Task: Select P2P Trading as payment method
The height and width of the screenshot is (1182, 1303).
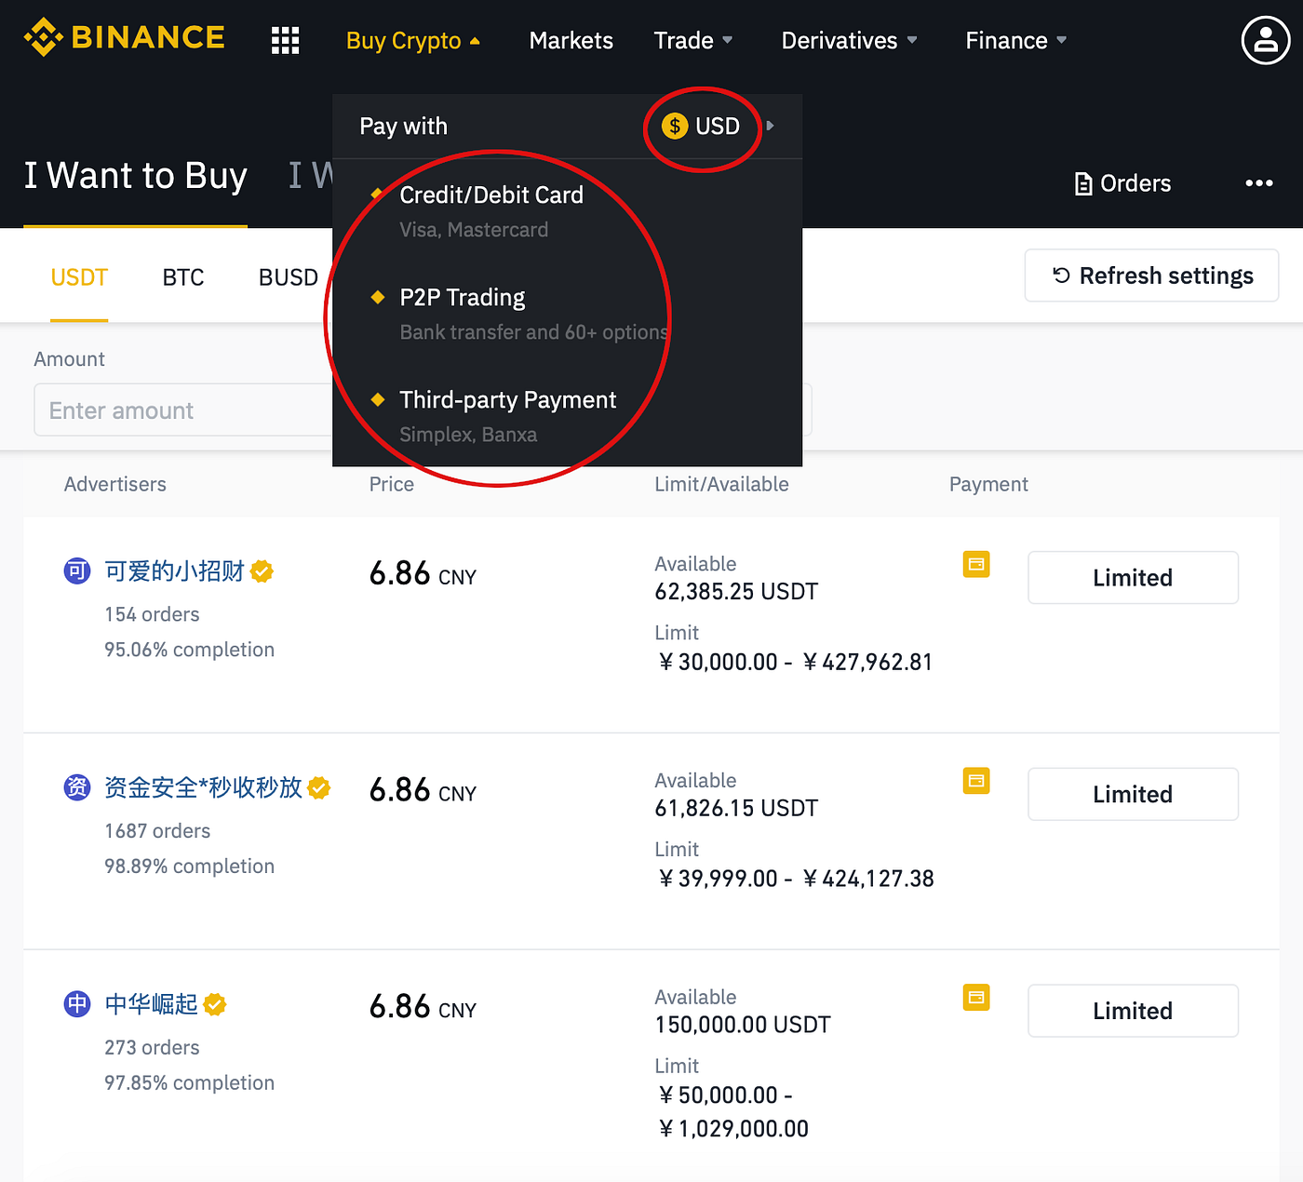Action: click(463, 297)
